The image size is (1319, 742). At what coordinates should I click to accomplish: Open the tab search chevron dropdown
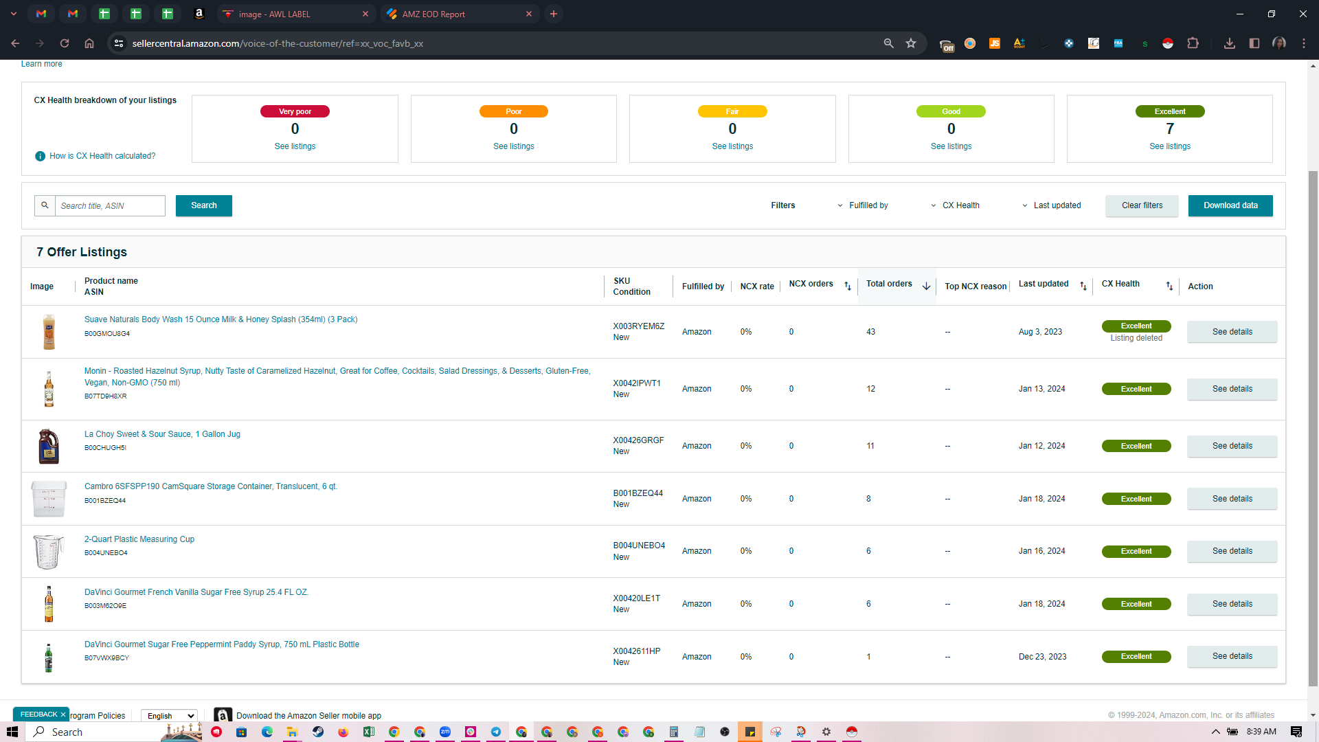(x=14, y=14)
